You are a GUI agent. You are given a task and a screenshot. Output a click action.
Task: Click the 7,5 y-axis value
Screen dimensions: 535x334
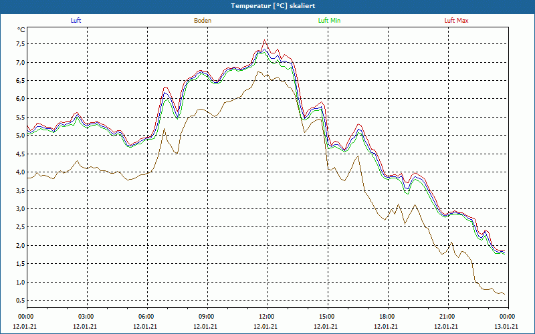21,44
